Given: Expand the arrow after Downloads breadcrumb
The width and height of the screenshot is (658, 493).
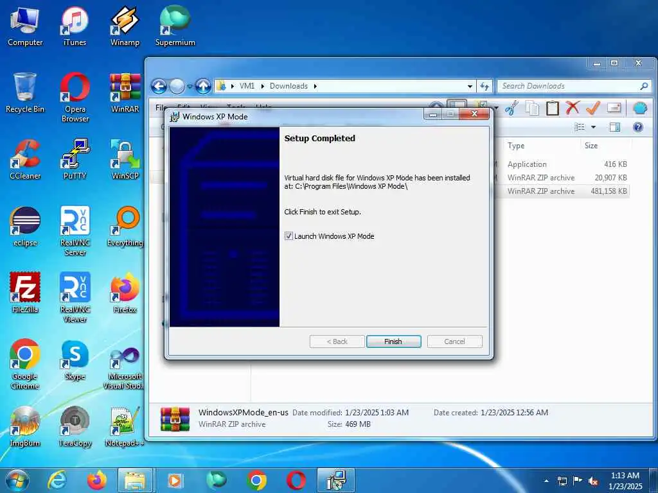Looking at the screenshot, I should (x=315, y=86).
